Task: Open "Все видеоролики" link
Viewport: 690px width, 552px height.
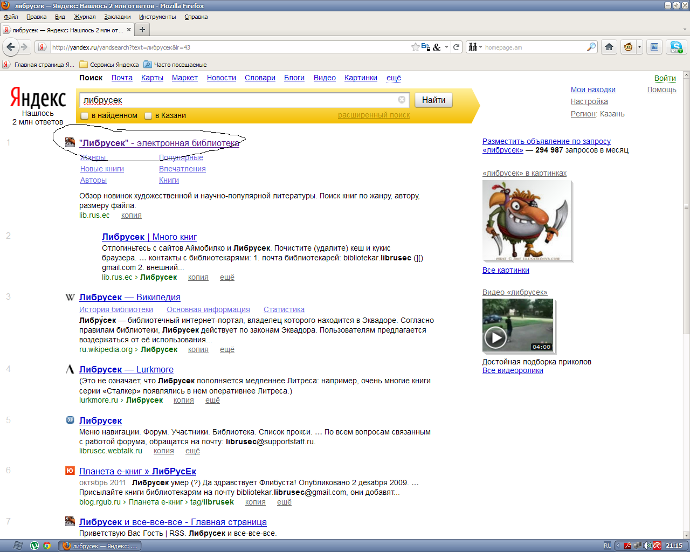Action: pyautogui.click(x=513, y=370)
